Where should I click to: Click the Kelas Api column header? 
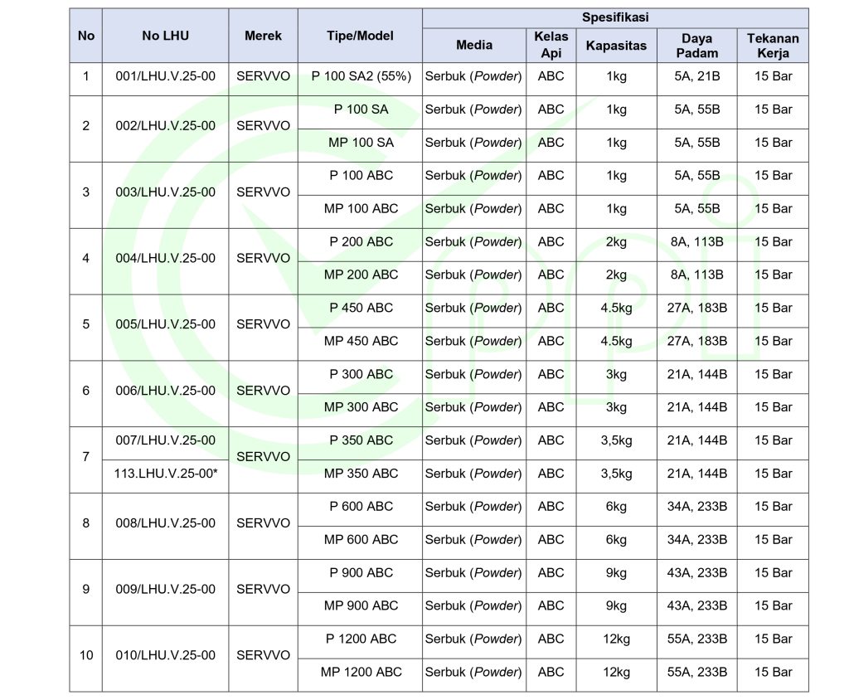[x=551, y=46]
